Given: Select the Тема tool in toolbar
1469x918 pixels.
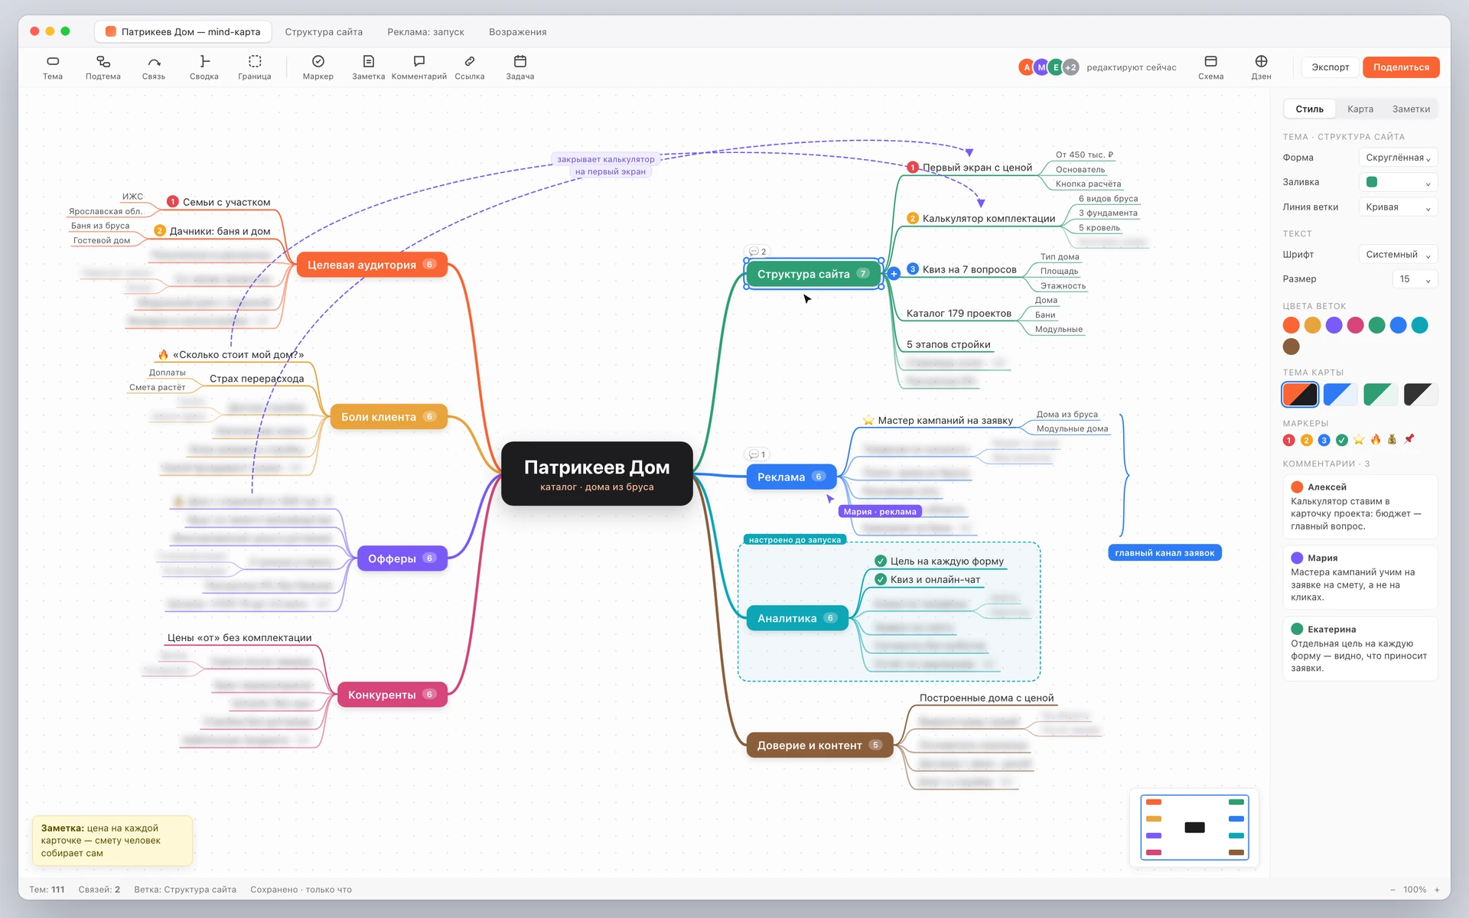Looking at the screenshot, I should pos(53,67).
